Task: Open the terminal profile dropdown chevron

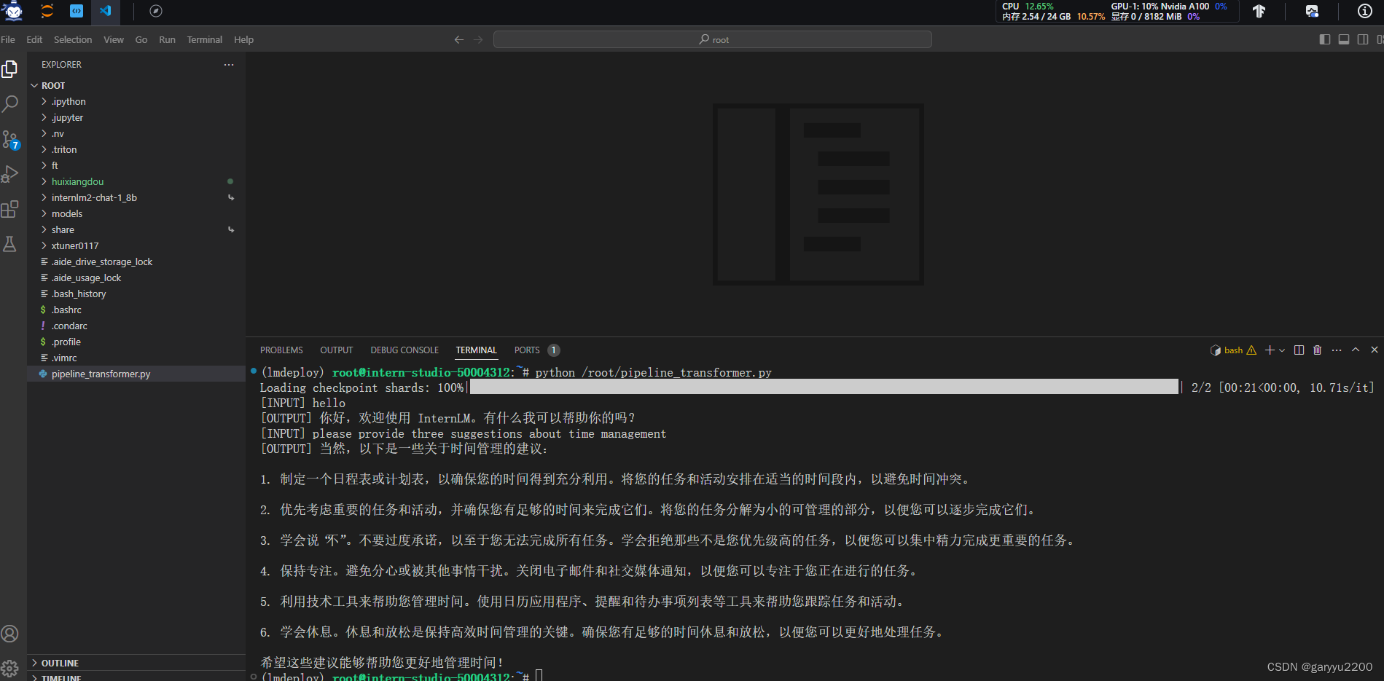Action: click(x=1281, y=350)
